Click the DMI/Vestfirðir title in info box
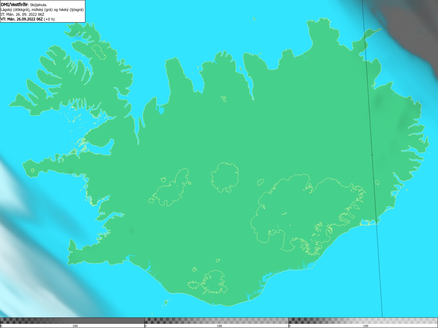438x328 pixels. pyautogui.click(x=15, y=4)
